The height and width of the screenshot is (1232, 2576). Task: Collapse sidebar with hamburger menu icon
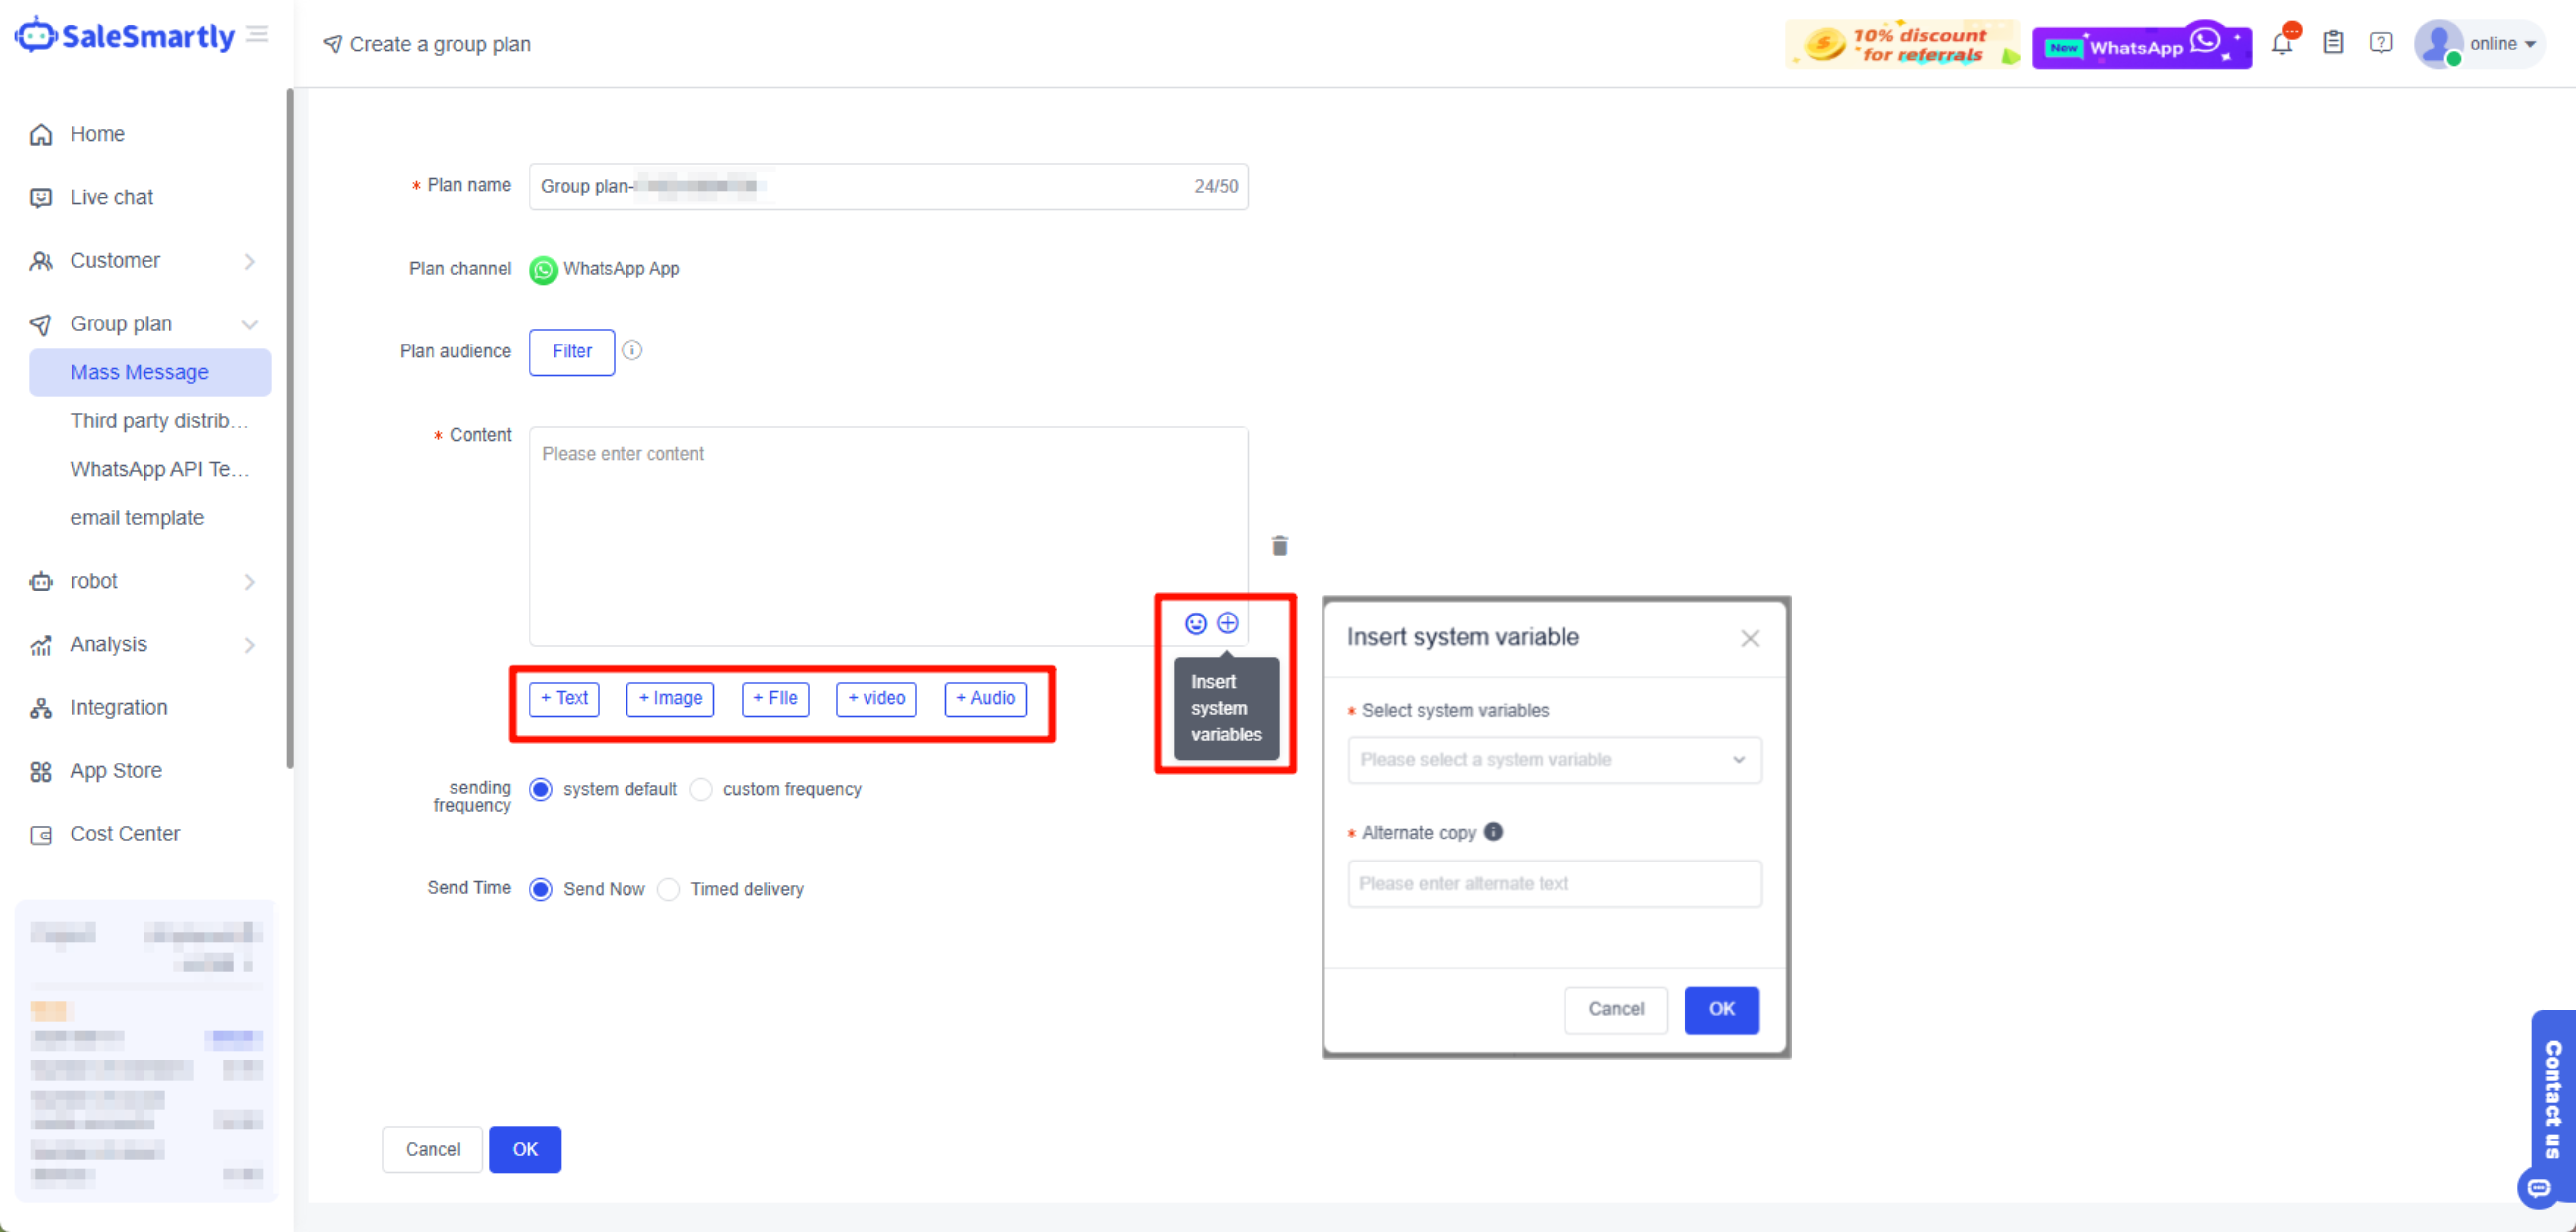[x=258, y=34]
